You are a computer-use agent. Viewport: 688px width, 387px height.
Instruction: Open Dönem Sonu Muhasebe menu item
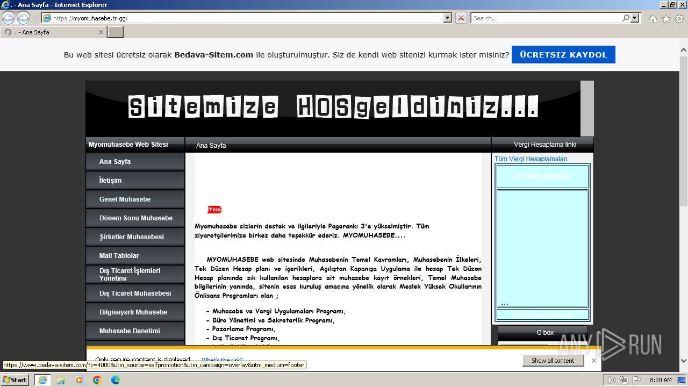[x=135, y=218]
